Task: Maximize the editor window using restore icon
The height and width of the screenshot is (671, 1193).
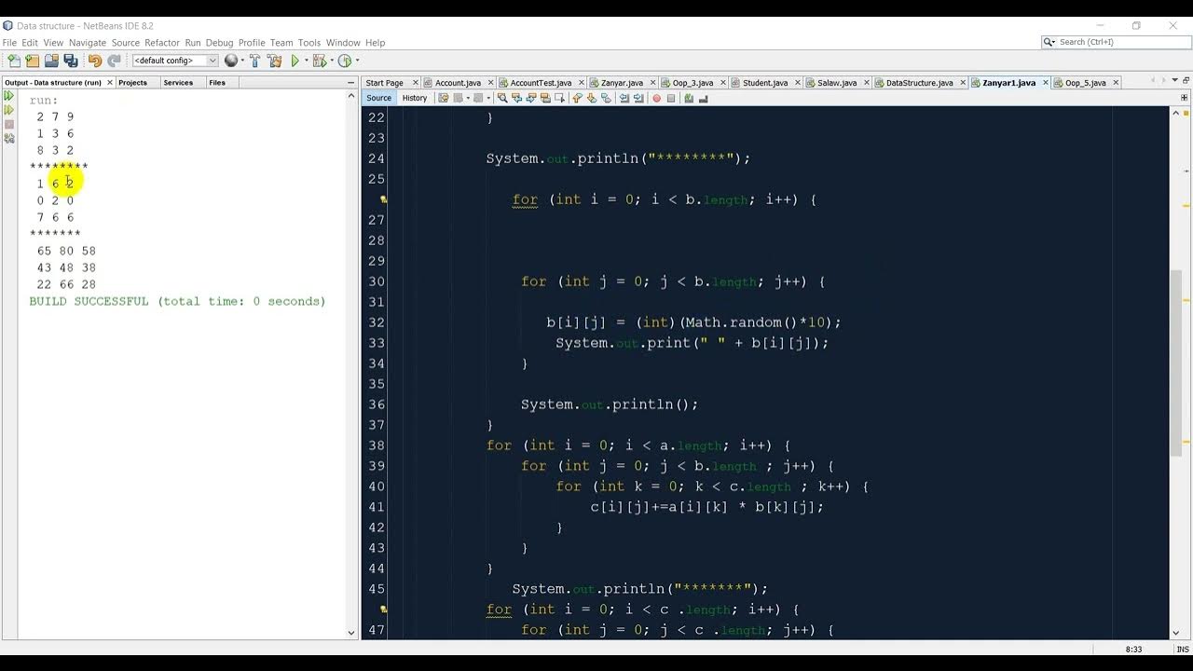Action: point(1184,82)
